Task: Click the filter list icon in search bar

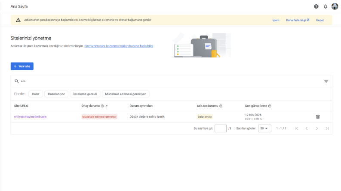Action: click(x=326, y=81)
